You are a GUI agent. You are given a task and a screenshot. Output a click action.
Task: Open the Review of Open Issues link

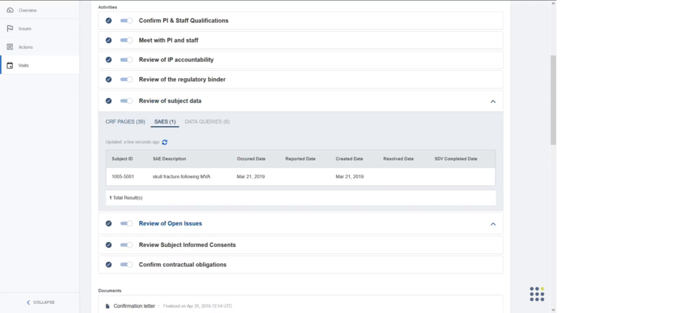pyautogui.click(x=170, y=224)
